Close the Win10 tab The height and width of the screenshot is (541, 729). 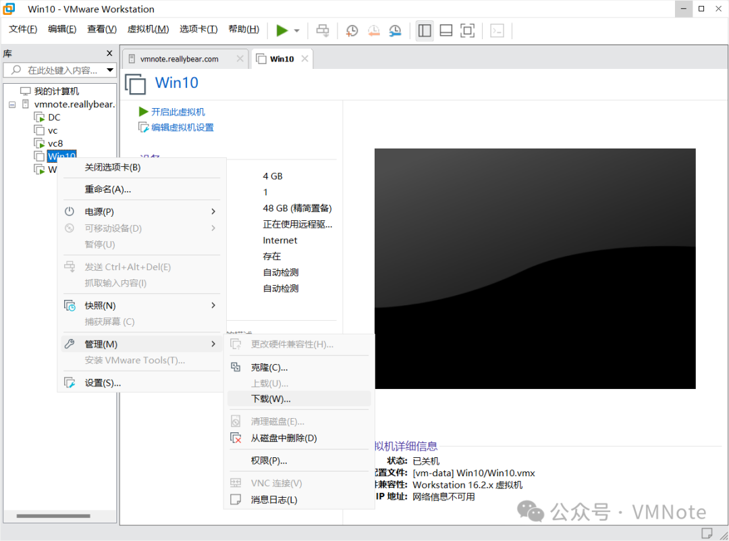point(304,59)
